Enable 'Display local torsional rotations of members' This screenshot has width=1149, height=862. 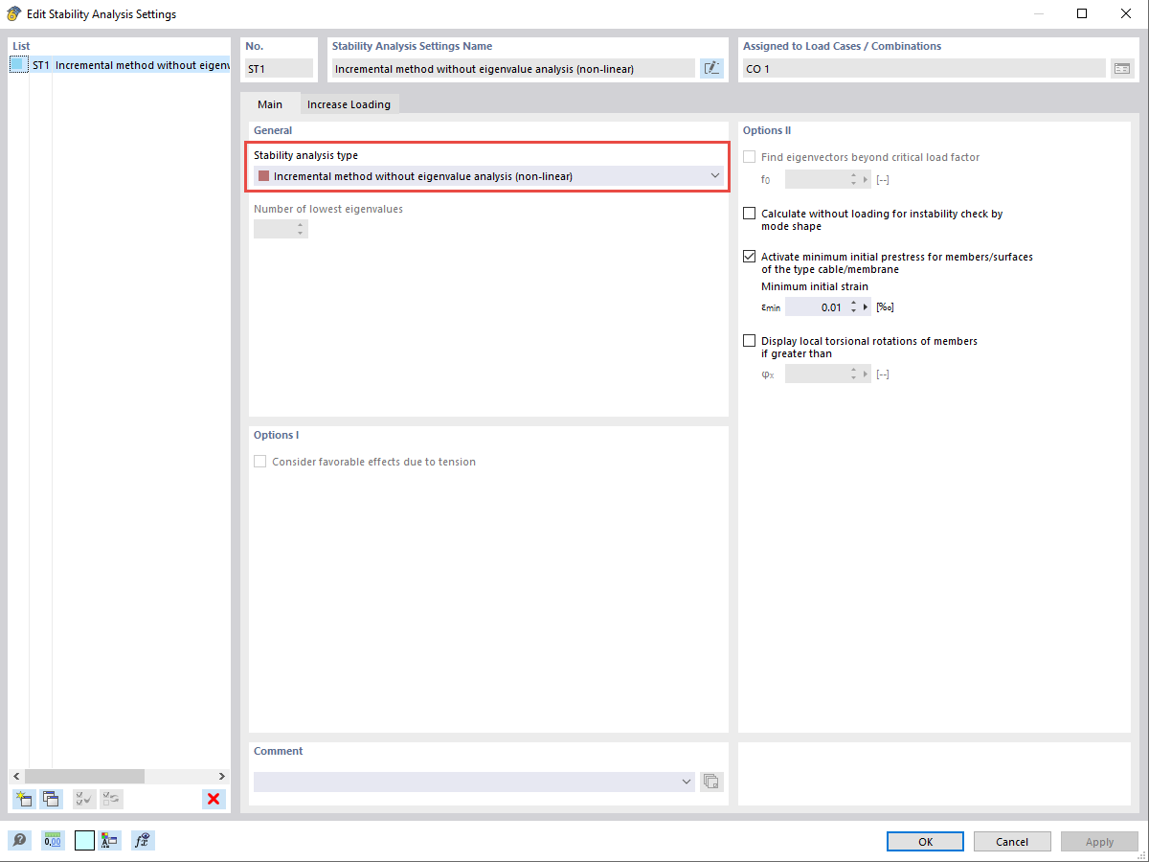pos(749,340)
